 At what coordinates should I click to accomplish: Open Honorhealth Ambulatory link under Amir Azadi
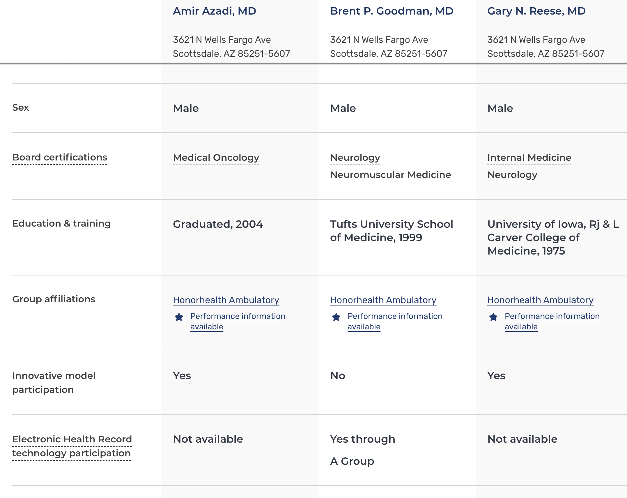(226, 300)
